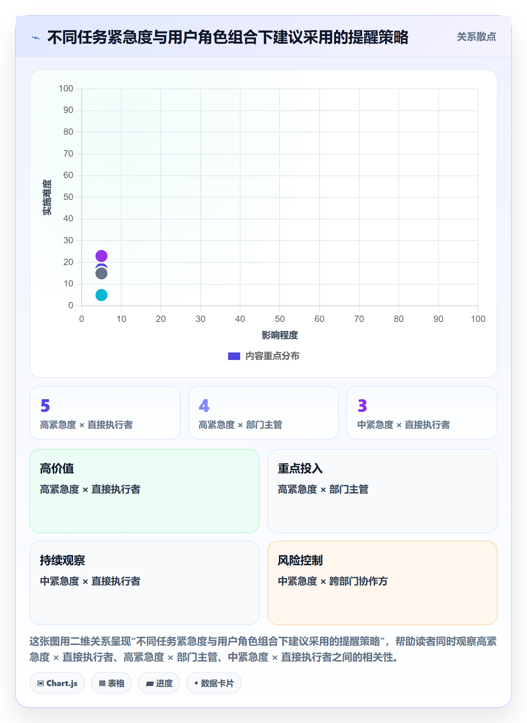Image resolution: width=527 pixels, height=723 pixels.
Task: Select the stat card showing 3
Action: (x=422, y=413)
